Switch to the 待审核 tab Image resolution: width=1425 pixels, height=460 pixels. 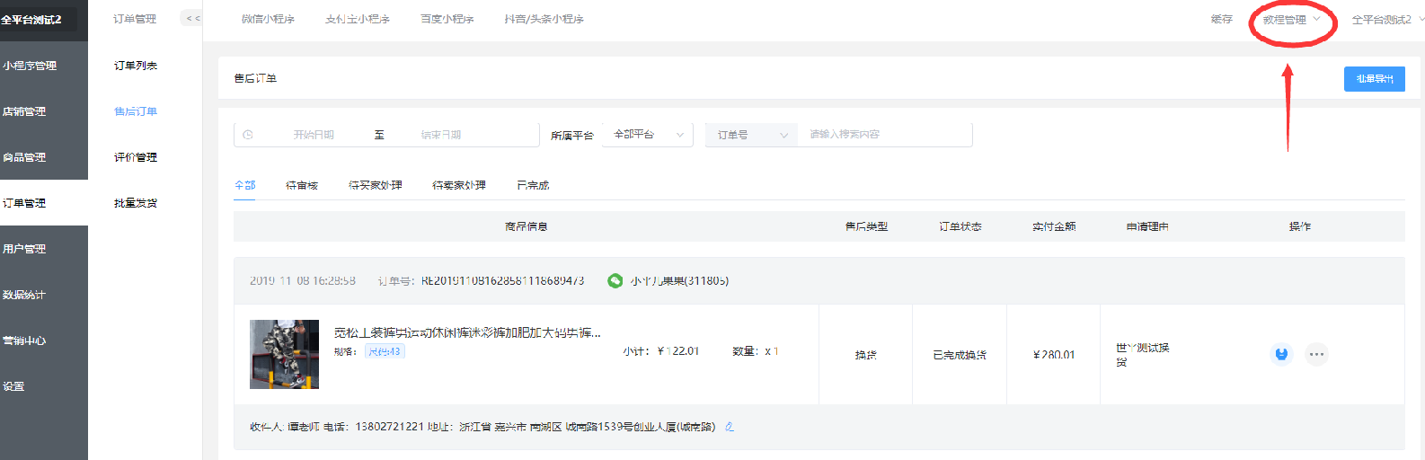click(x=302, y=185)
